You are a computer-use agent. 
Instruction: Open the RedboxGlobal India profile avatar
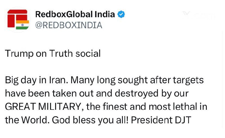[18, 19]
